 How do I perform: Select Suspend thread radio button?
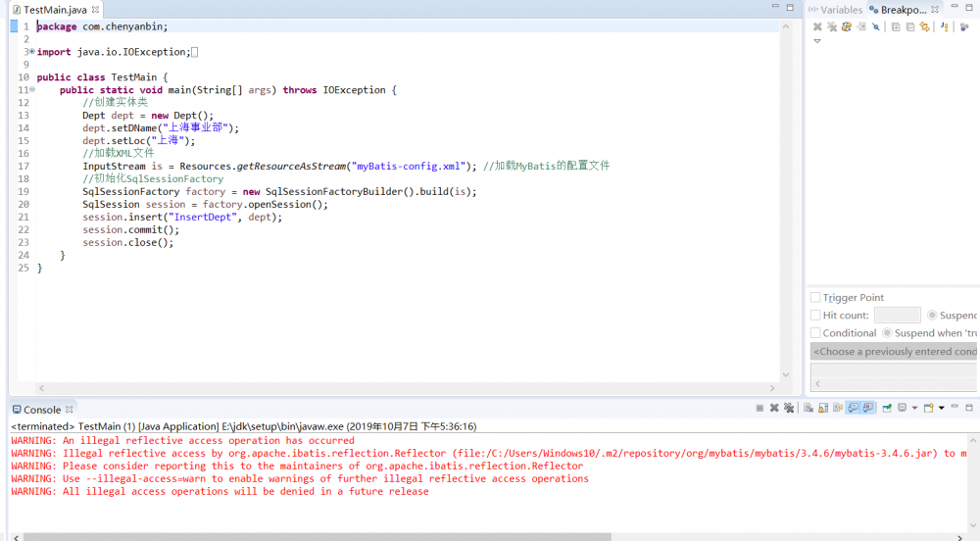pyautogui.click(x=932, y=315)
